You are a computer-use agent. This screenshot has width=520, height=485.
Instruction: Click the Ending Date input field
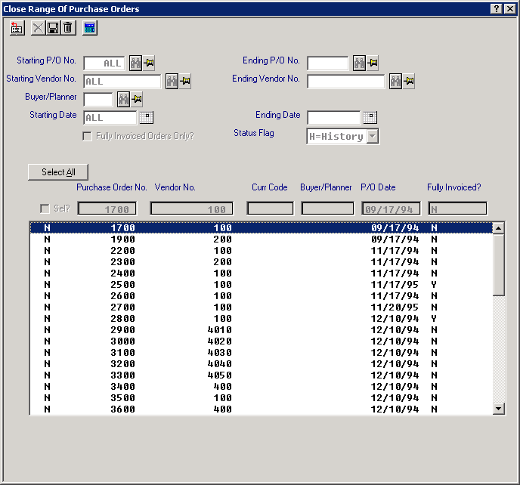334,118
